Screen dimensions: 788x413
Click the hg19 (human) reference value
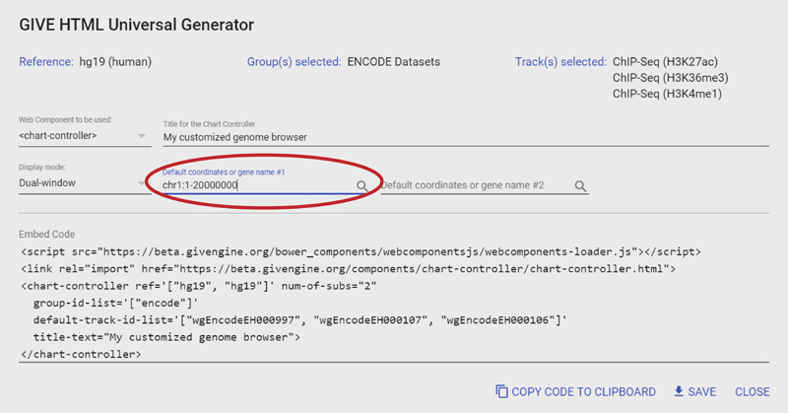point(115,62)
